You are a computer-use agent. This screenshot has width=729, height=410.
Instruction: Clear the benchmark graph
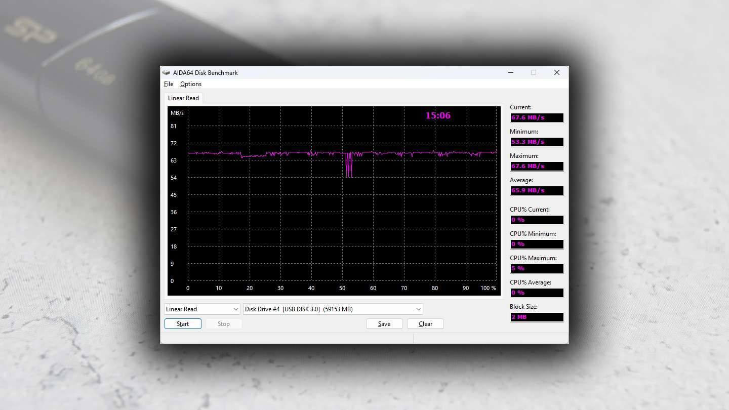coord(425,324)
